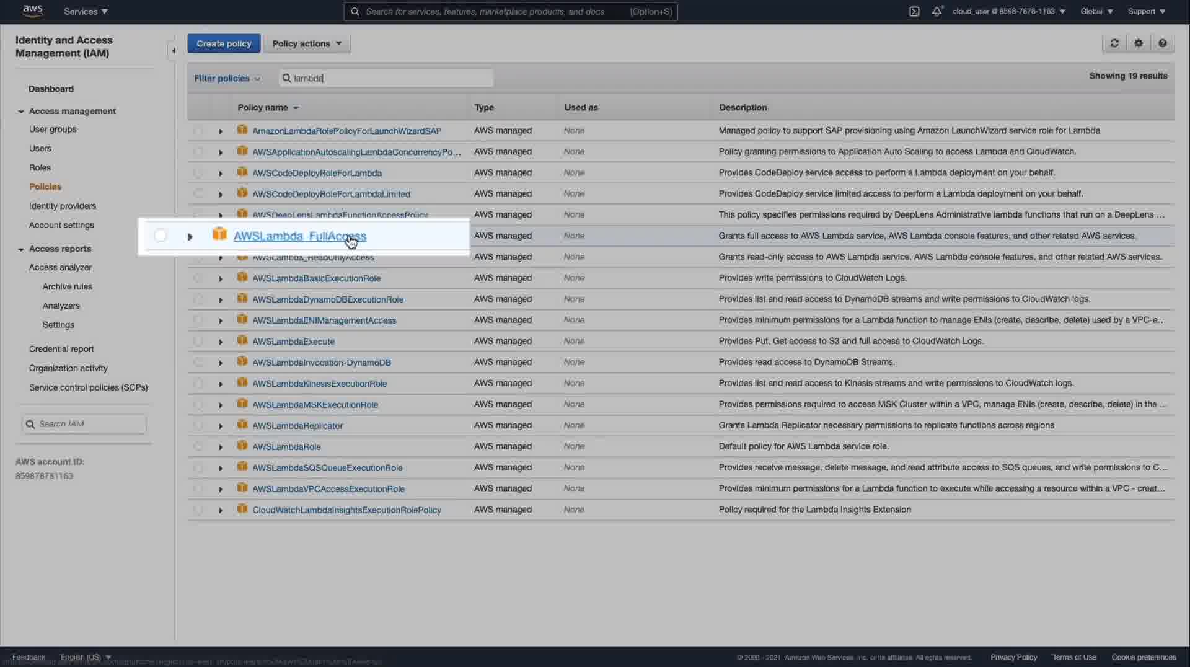The image size is (1190, 667).
Task: Collapse the Access reports section
Action: (21, 249)
